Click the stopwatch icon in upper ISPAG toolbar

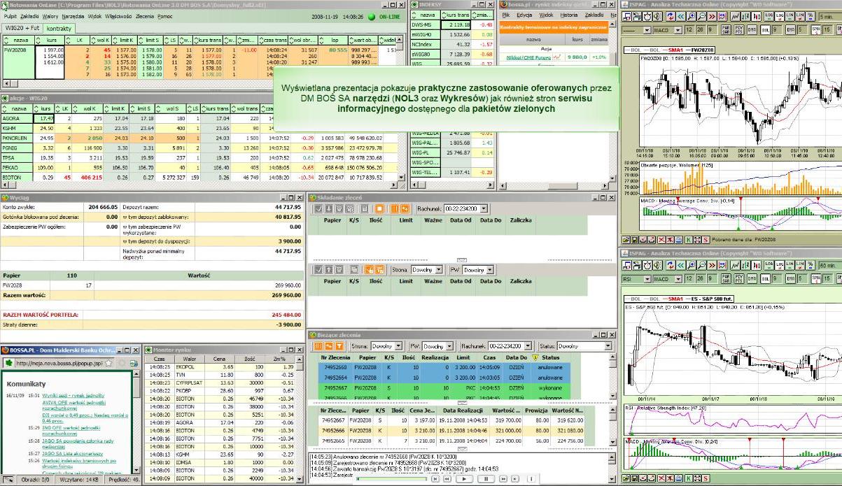[x=647, y=16]
